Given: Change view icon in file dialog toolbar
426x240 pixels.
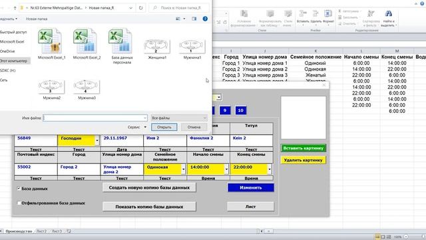Looking at the screenshot, I should (178, 19).
